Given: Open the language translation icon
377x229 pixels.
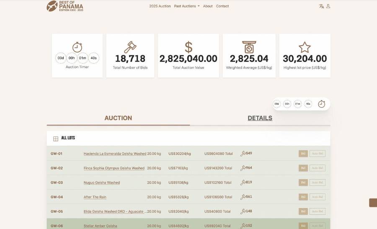Looking at the screenshot, I should 321,6.
